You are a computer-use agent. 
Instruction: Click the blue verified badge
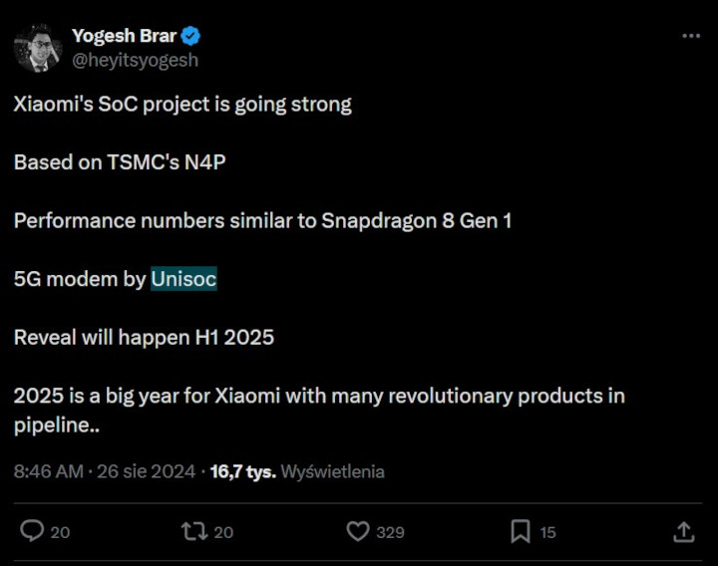(x=190, y=37)
